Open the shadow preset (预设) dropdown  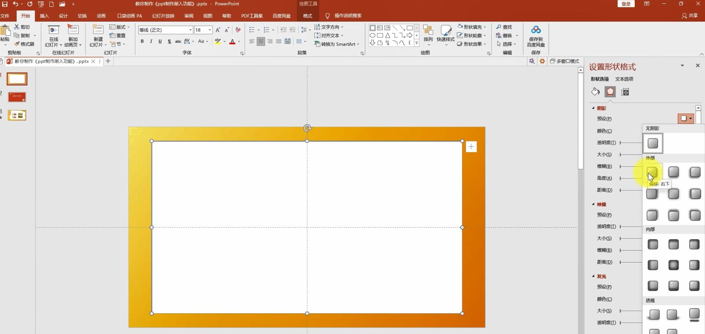coord(686,119)
